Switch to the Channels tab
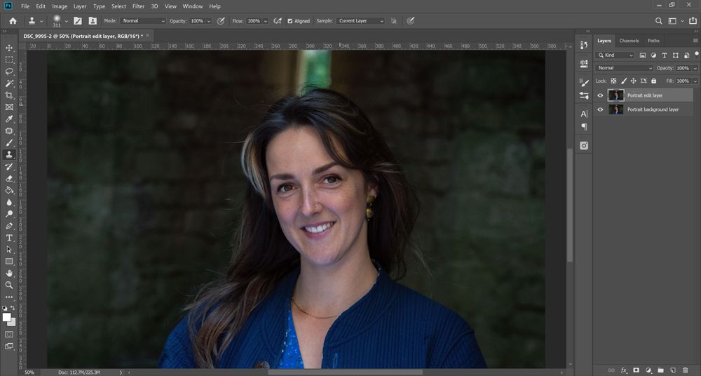 (x=629, y=41)
